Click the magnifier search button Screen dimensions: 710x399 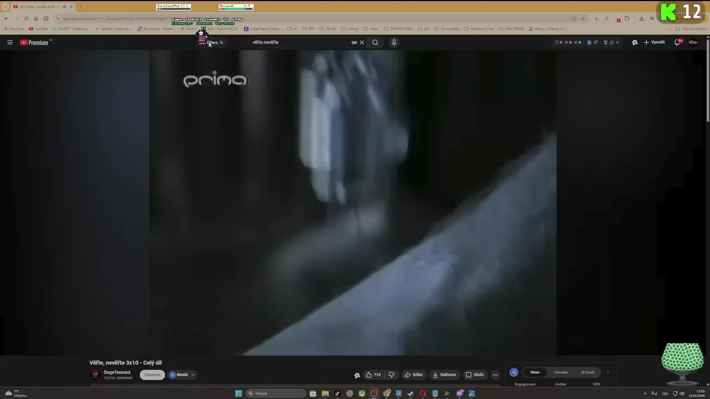(375, 42)
